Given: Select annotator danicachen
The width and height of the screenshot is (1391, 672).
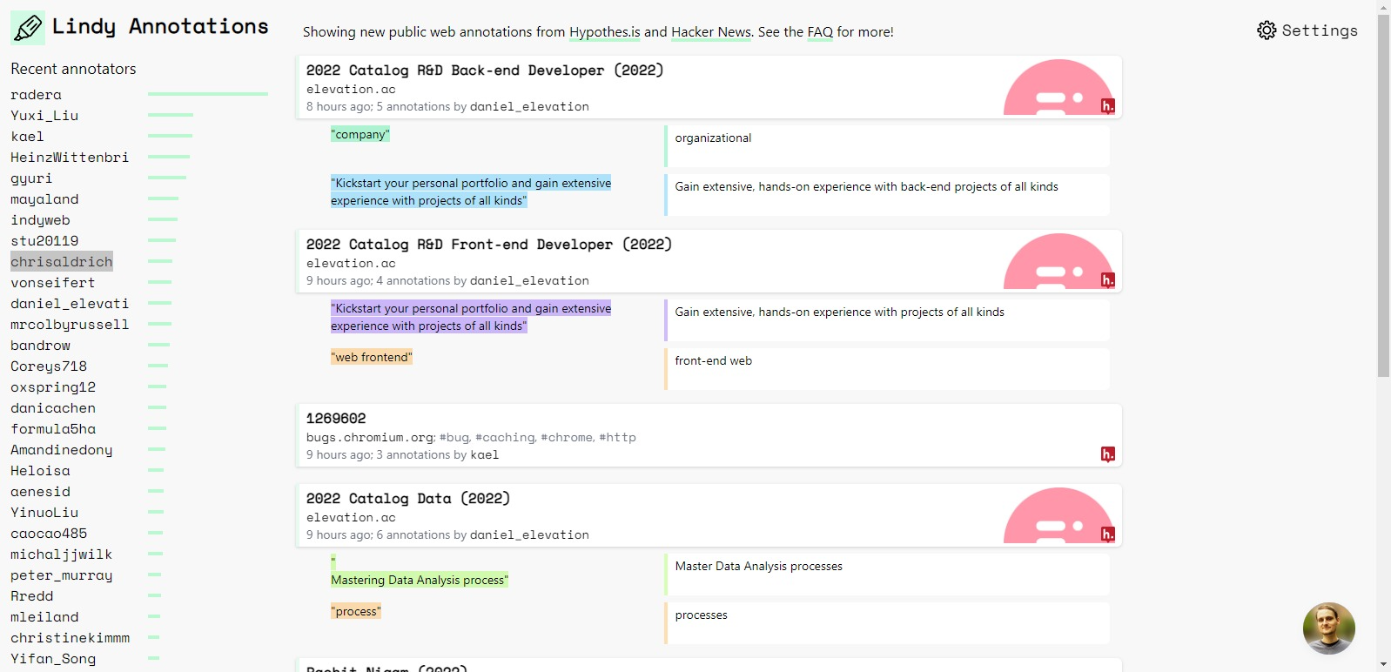Looking at the screenshot, I should tap(53, 408).
